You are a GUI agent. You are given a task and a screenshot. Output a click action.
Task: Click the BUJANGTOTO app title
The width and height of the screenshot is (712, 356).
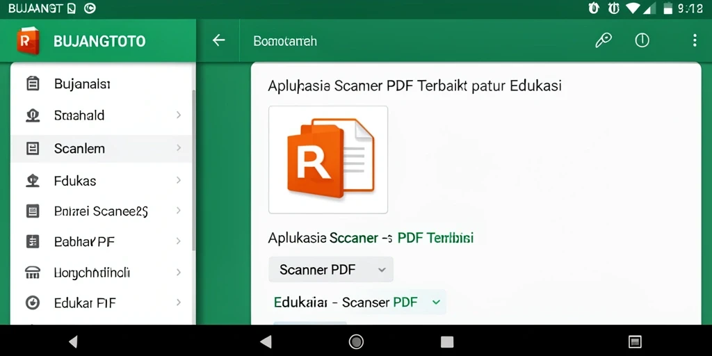click(x=99, y=41)
